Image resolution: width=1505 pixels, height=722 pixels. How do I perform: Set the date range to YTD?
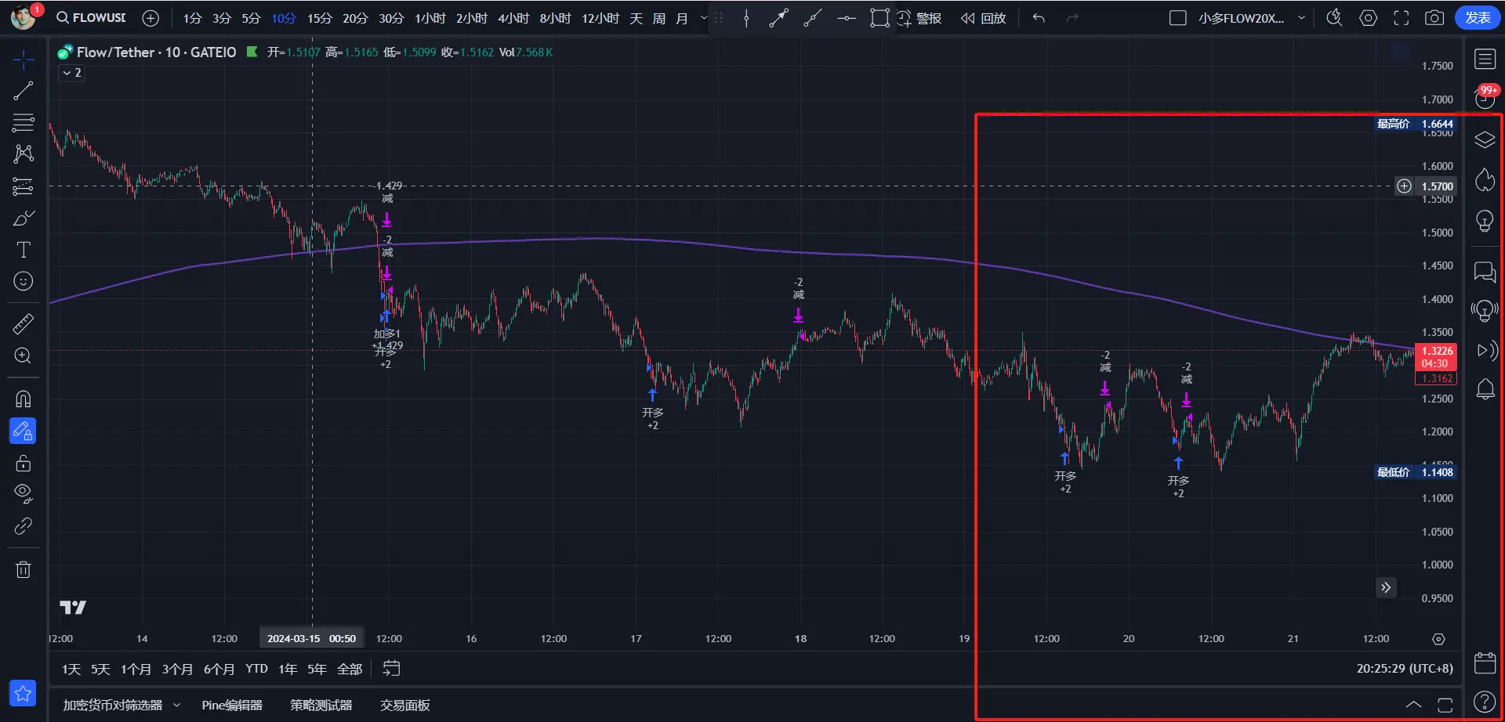(256, 669)
